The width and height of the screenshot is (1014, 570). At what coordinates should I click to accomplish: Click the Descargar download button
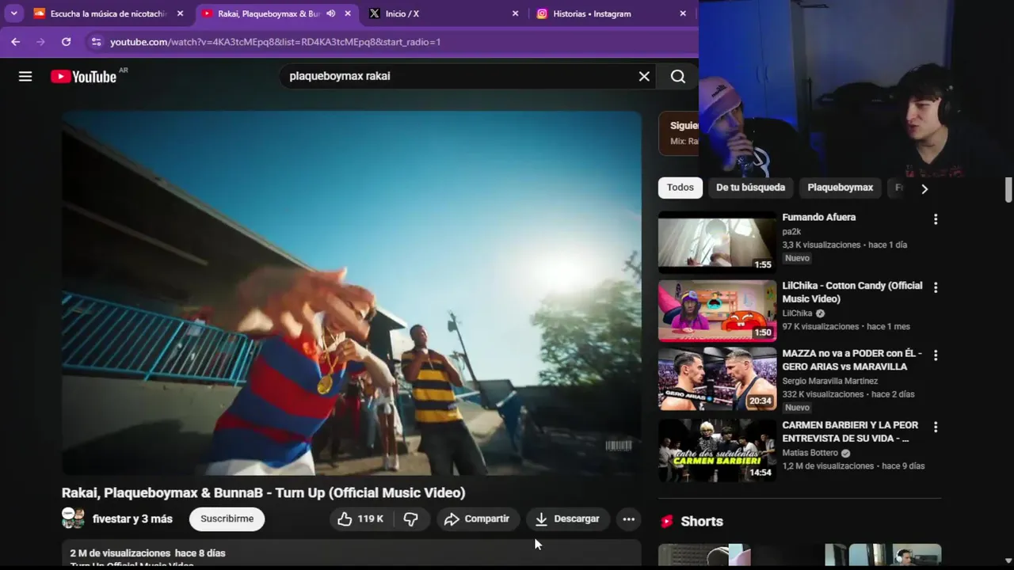(x=568, y=519)
